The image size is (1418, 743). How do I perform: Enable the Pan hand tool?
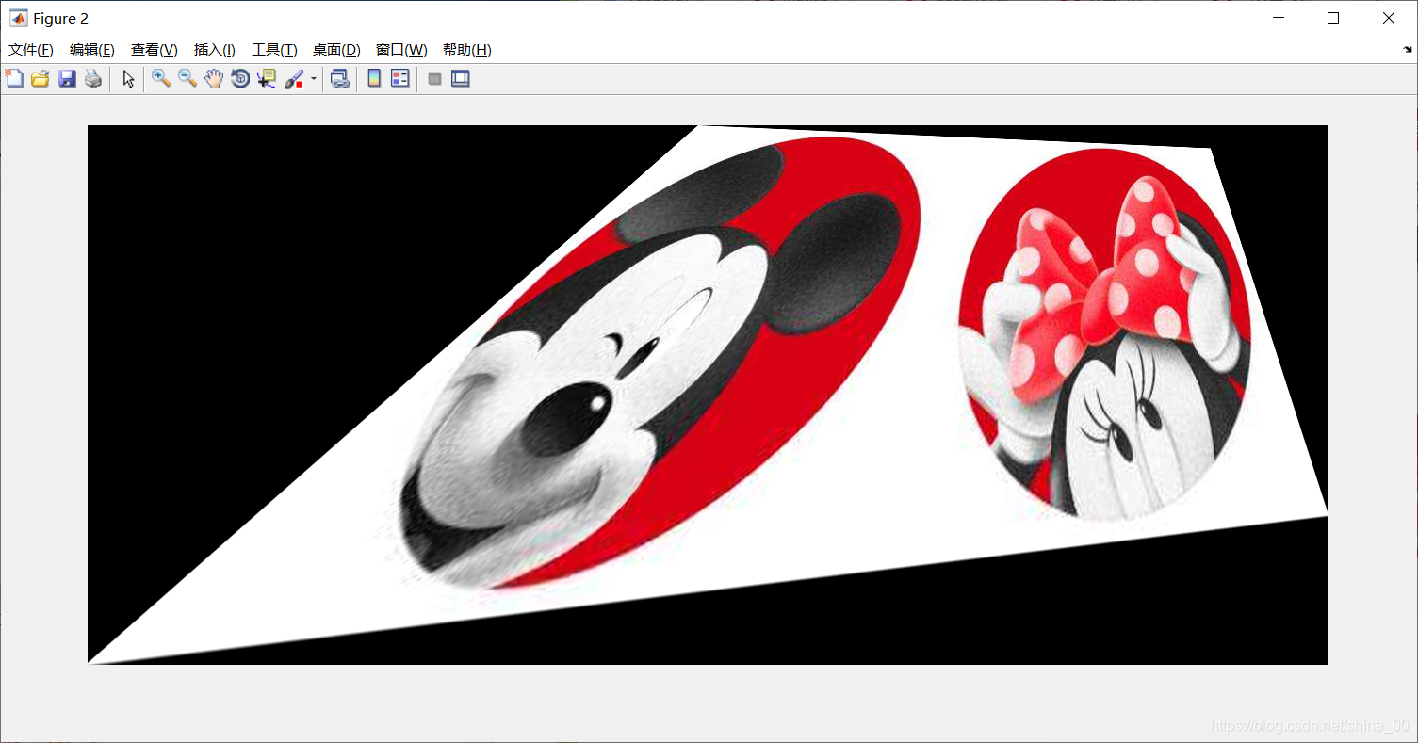coord(214,79)
